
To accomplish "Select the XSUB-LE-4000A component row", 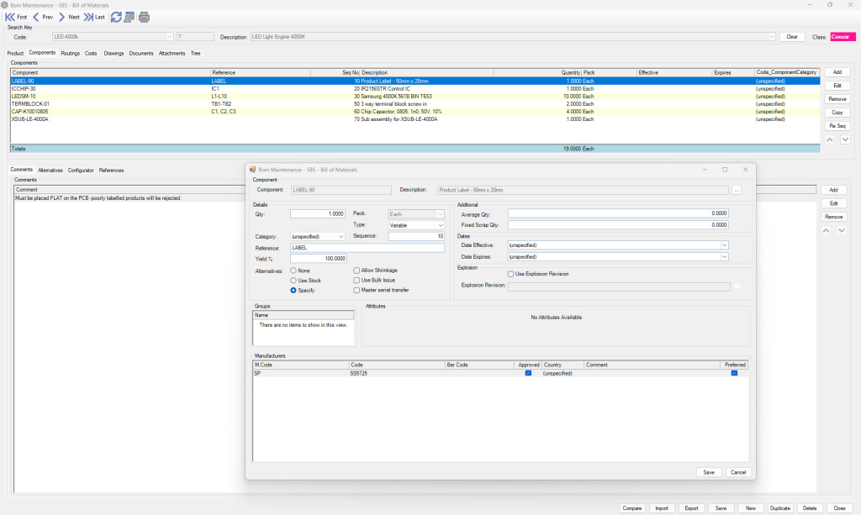I will [415, 119].
